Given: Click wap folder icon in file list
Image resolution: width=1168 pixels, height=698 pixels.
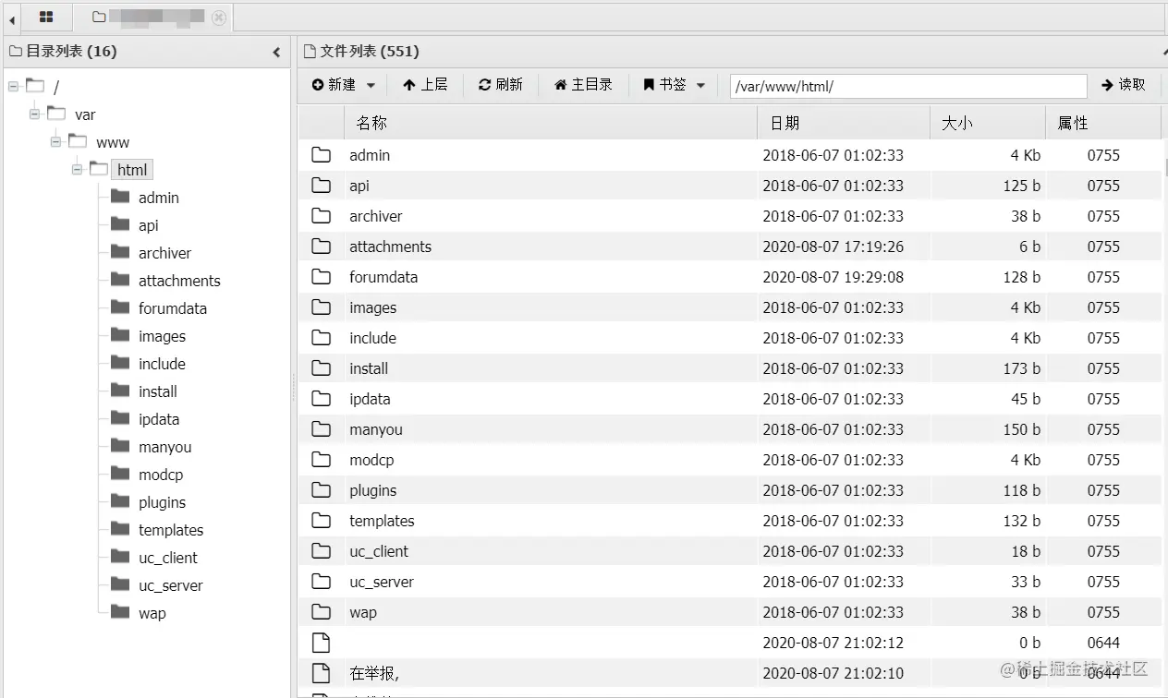Looking at the screenshot, I should pos(321,612).
